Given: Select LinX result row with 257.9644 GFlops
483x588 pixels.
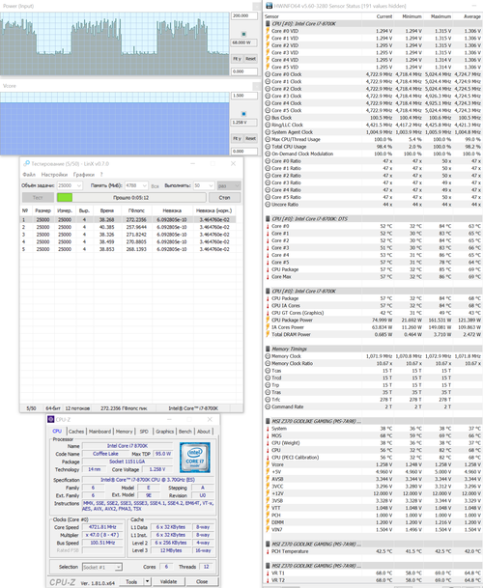Looking at the screenshot, I should point(128,227).
